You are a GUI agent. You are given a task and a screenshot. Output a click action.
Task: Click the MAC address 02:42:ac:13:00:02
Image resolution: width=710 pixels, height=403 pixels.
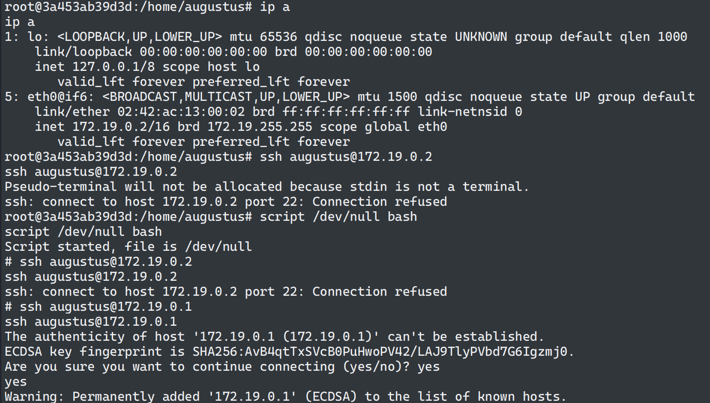pos(181,112)
